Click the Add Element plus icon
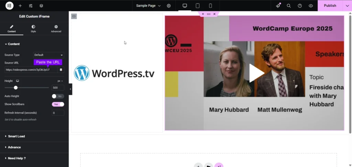This screenshot has height=167, width=352. coord(20,5)
